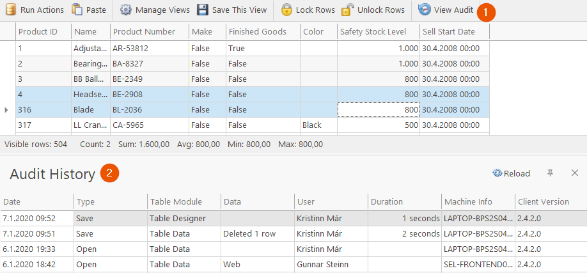Select the row indicator arrow beside 316

[x=6, y=110]
